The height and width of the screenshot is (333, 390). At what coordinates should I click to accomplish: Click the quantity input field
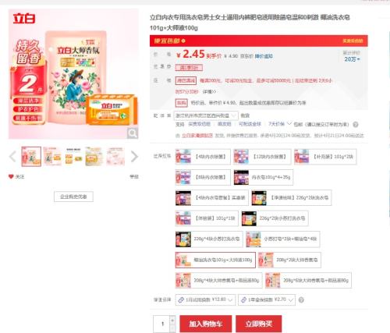pos(161,324)
